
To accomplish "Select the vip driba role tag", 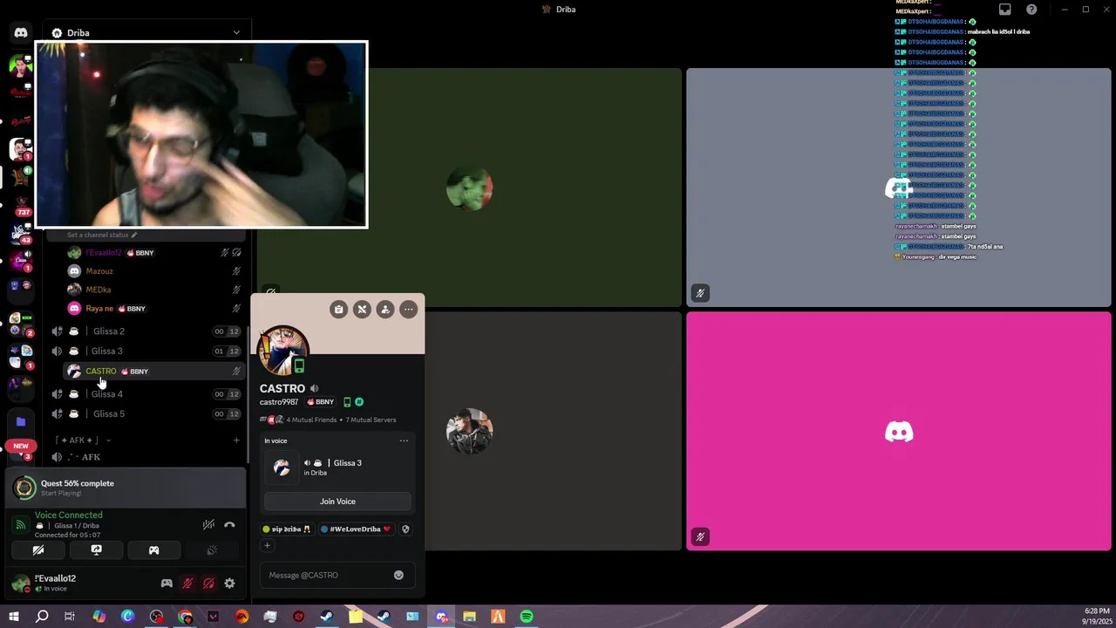I will [287, 529].
